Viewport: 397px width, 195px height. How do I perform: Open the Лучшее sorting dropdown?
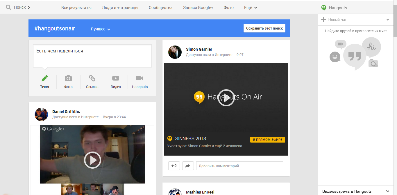[x=100, y=29]
